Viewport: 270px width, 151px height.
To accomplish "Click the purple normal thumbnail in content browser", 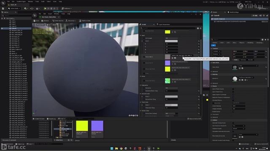I will [97, 126].
